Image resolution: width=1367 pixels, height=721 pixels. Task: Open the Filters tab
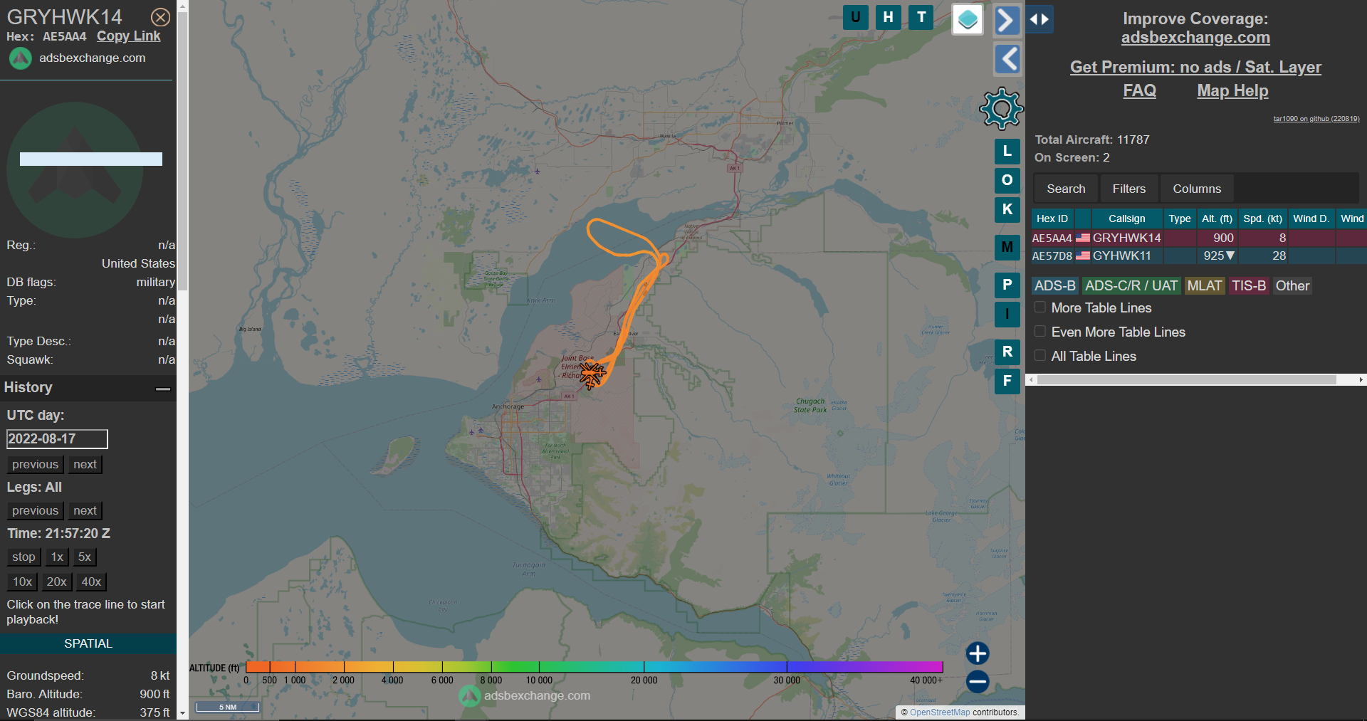click(1129, 189)
